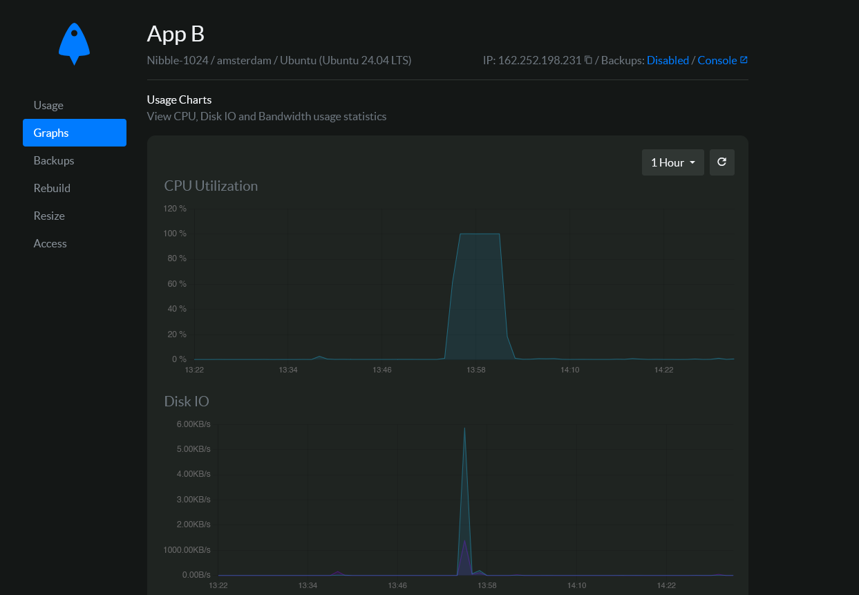Navigate to the Resize sidebar option
The width and height of the screenshot is (859, 595).
point(49,216)
